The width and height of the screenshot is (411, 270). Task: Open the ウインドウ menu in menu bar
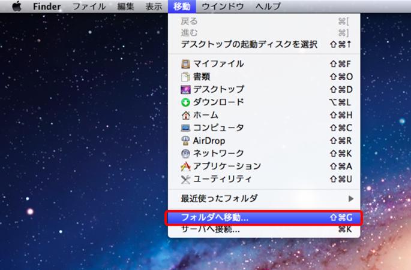tap(223, 7)
